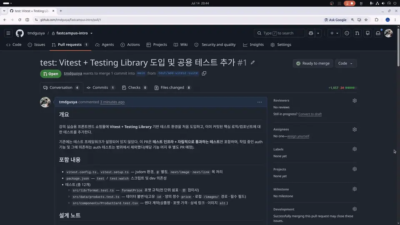The height and width of the screenshot is (225, 400).
Task: Open the pull requests icon in header
Action: point(357,33)
